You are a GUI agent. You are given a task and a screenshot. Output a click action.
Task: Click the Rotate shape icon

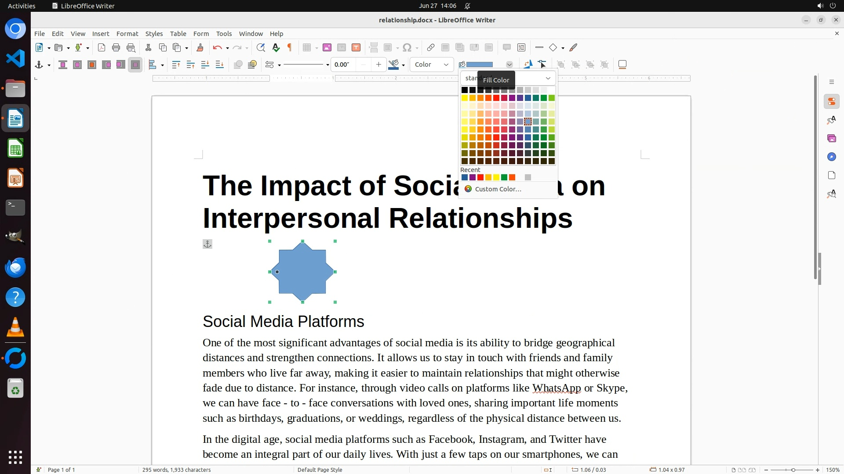coord(527,65)
